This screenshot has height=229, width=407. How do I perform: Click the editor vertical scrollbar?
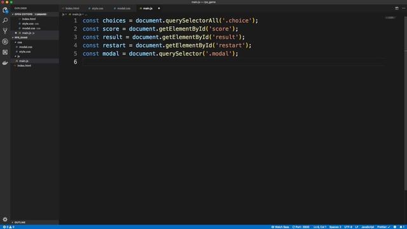[406, 104]
